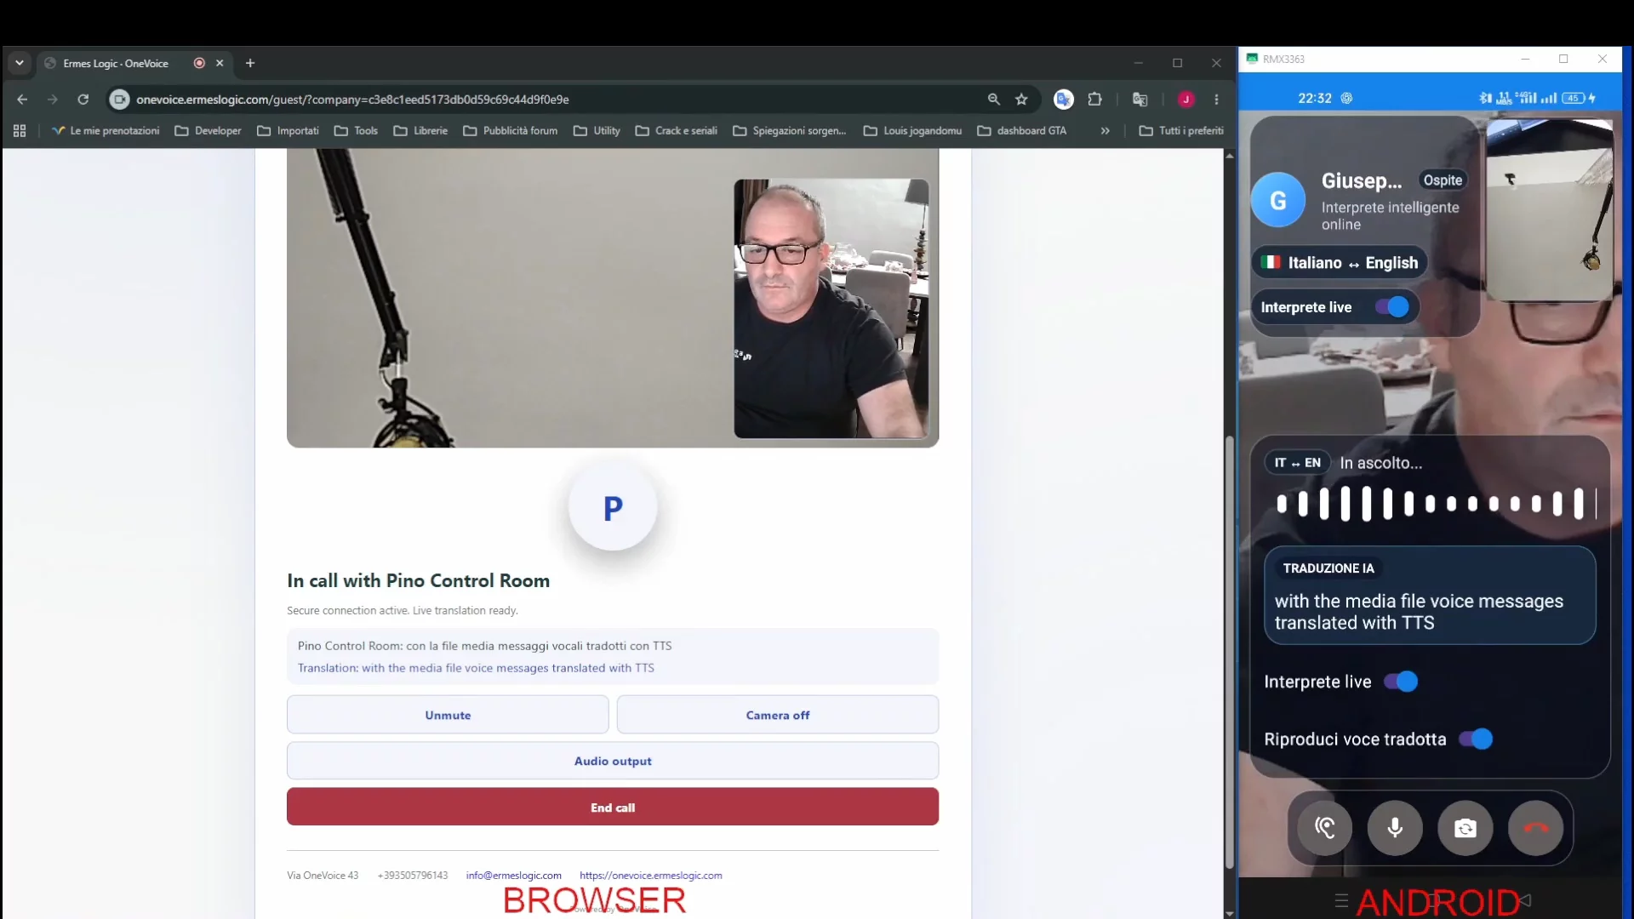Open the apps grid in bookmarks bar
Screen dimensions: 1634x919
(20, 131)
